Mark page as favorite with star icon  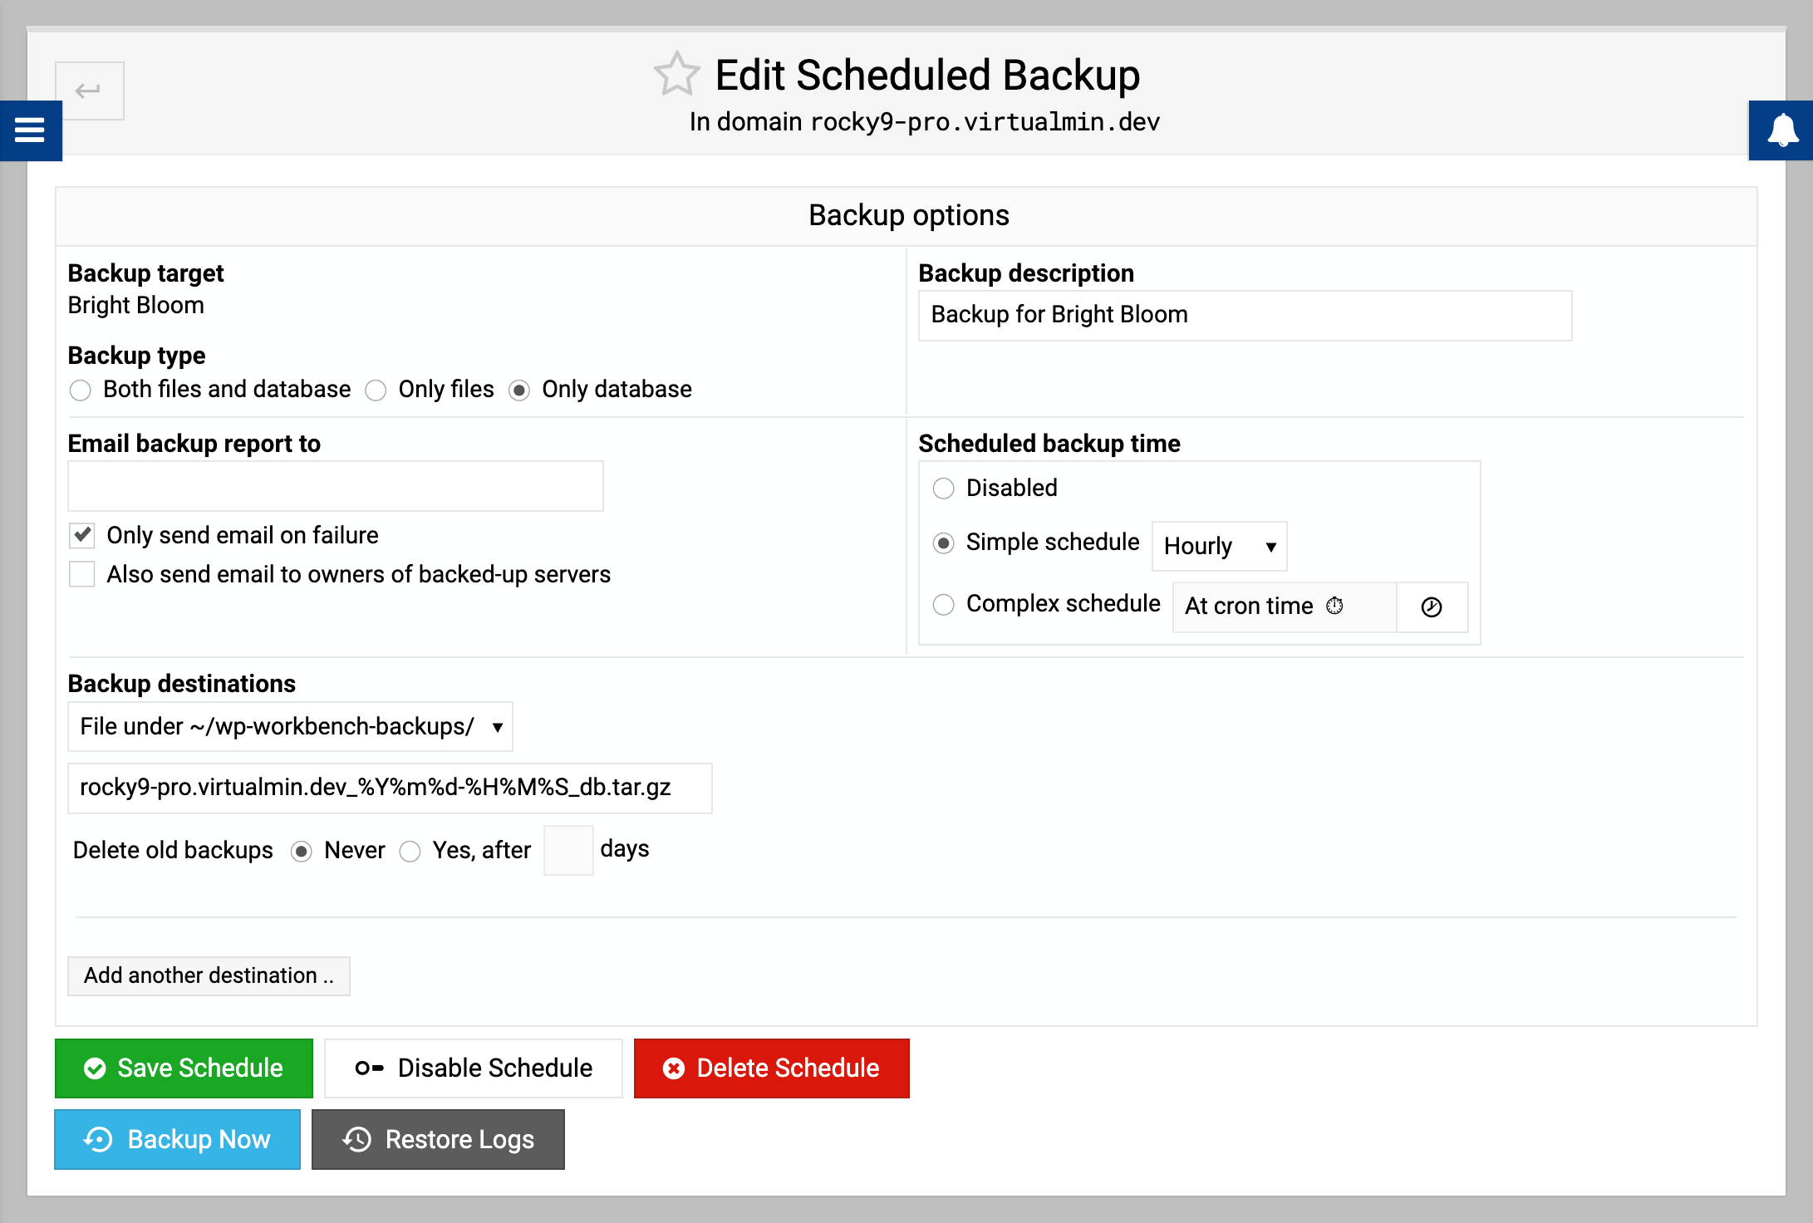click(677, 74)
